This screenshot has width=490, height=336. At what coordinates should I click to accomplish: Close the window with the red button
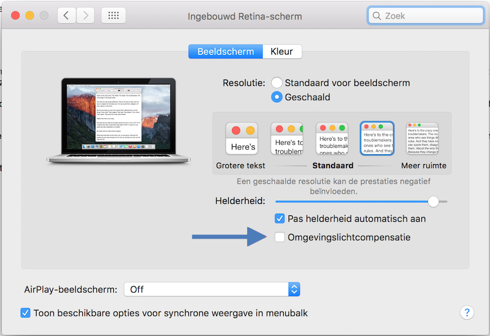coord(15,15)
